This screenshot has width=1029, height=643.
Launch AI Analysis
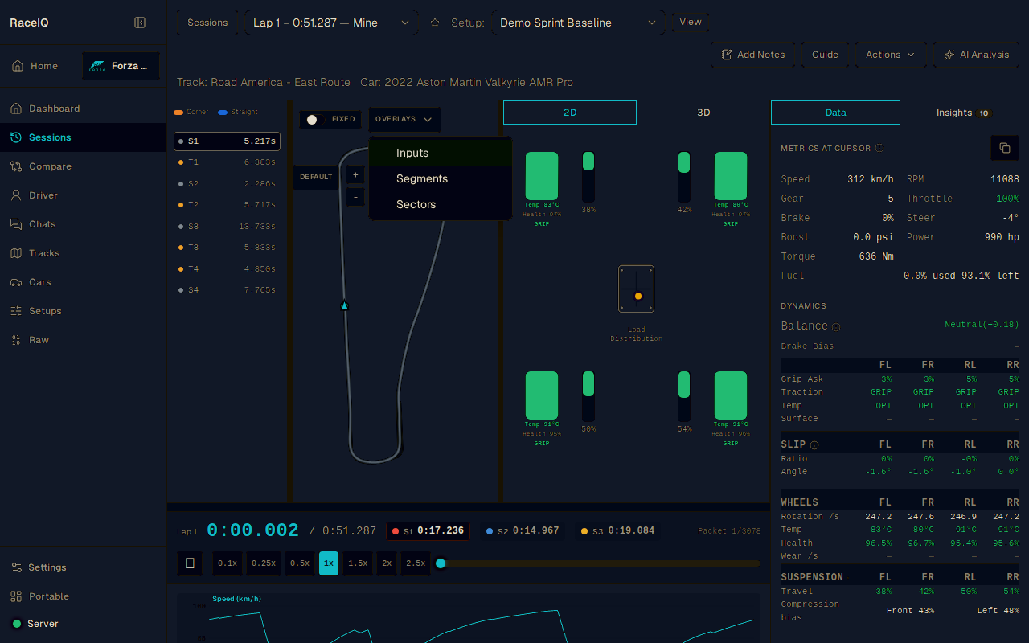(976, 55)
